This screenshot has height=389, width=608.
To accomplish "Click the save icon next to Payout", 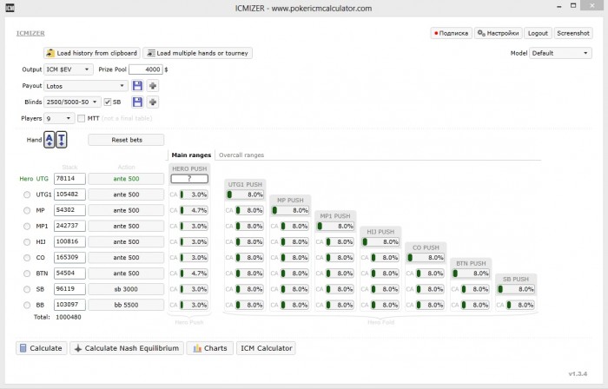I will [137, 86].
